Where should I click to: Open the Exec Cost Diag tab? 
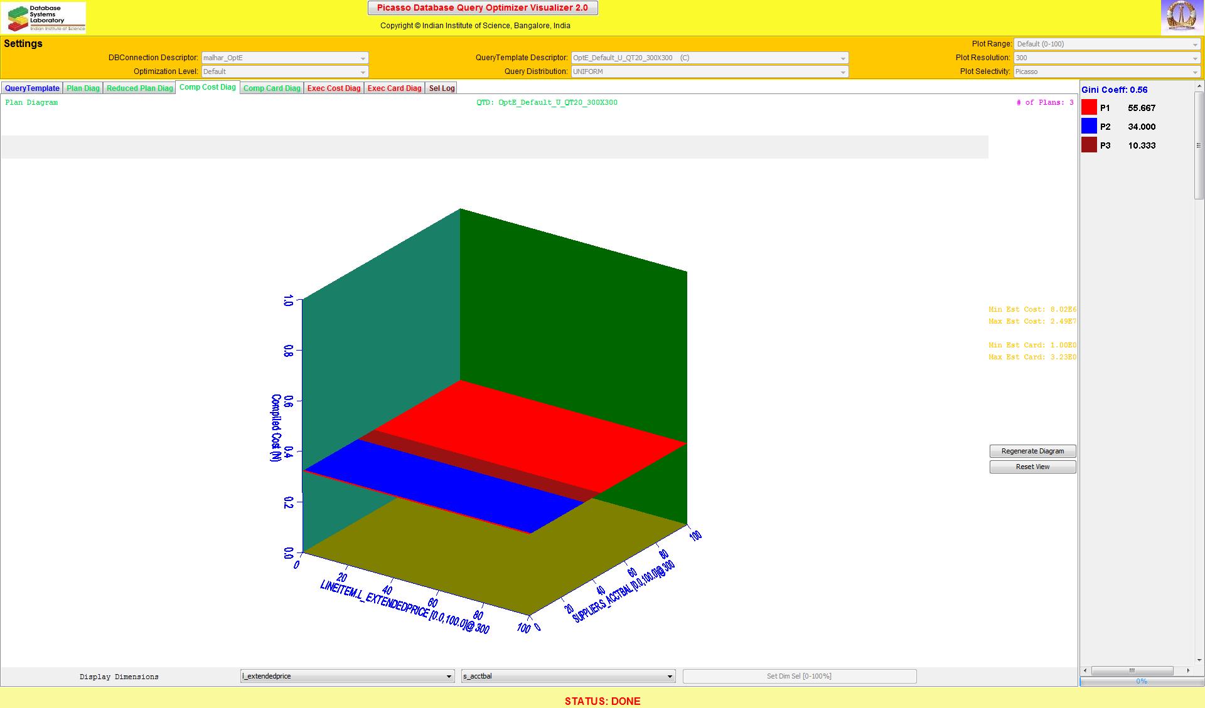(x=334, y=88)
